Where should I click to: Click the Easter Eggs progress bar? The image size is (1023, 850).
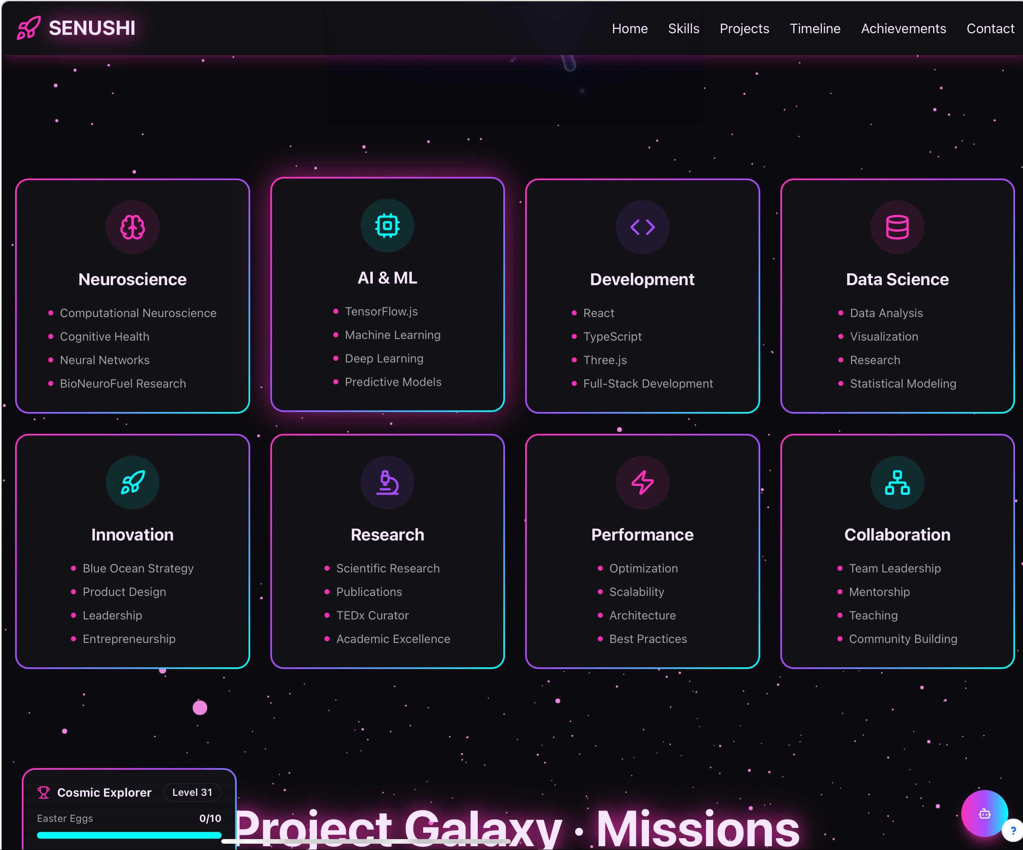[x=129, y=835]
